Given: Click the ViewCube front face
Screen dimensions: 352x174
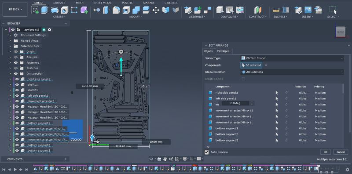Looking at the screenshot, I should (x=340, y=32).
